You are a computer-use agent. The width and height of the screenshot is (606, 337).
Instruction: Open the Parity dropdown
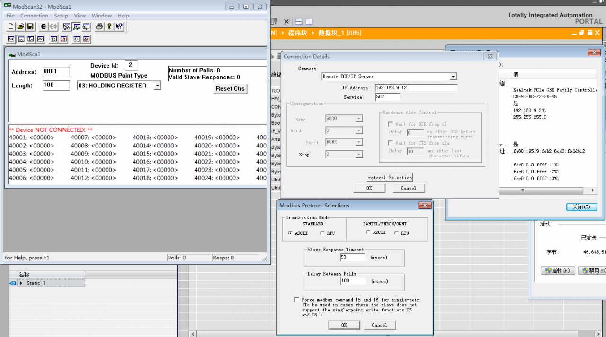[359, 142]
